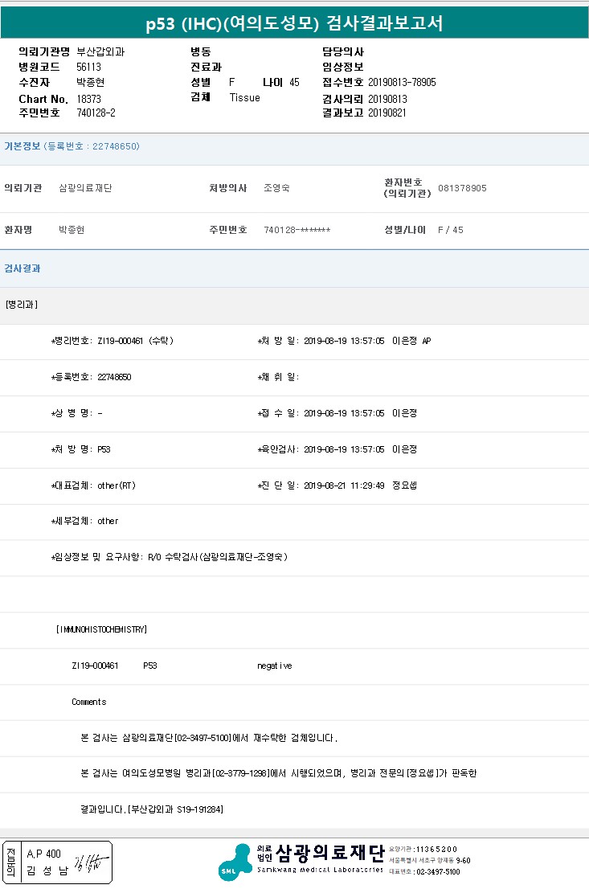Viewport: 589px width, 893px height.
Task: Click the report title p53 (IHC) header
Action: pos(294,24)
